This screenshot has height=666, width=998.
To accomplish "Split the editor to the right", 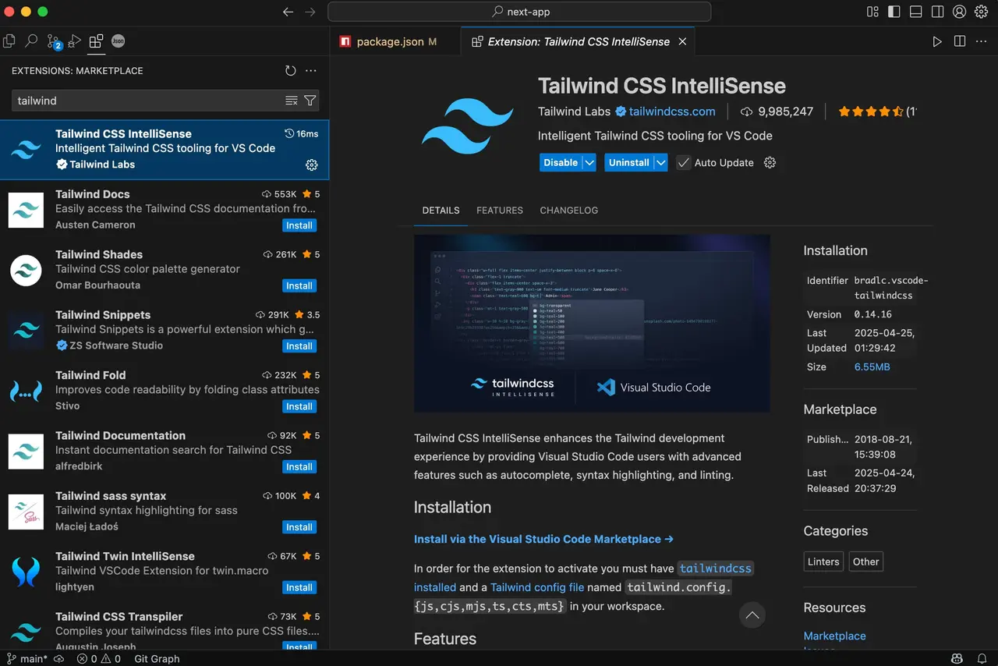I will pyautogui.click(x=960, y=41).
